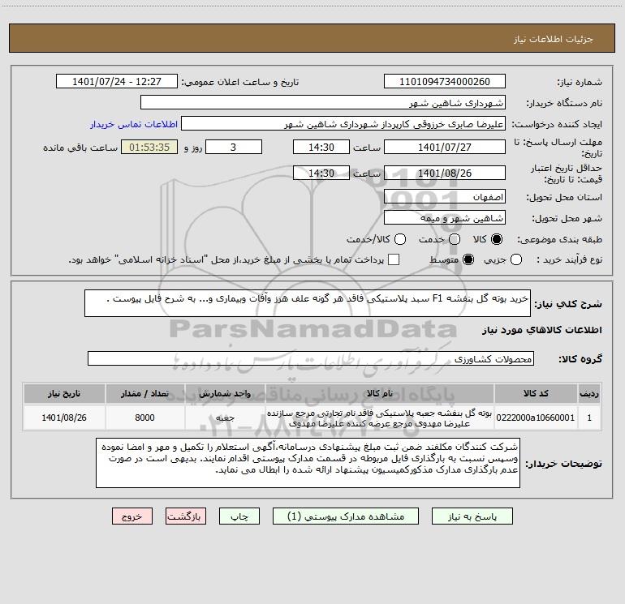Click the واحد شمارش column header
This screenshot has height=604, width=625.
[x=225, y=393]
